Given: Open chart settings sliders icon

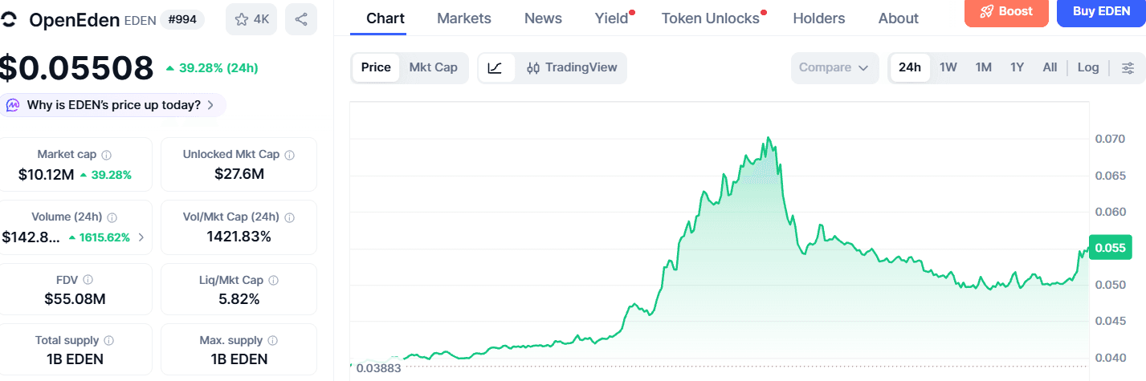Looking at the screenshot, I should pyautogui.click(x=1128, y=67).
